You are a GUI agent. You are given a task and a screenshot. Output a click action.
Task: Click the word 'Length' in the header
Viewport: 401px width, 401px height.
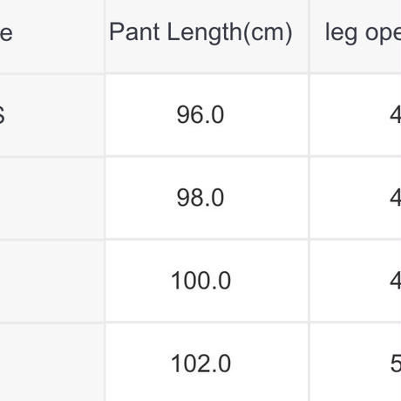tap(204, 33)
